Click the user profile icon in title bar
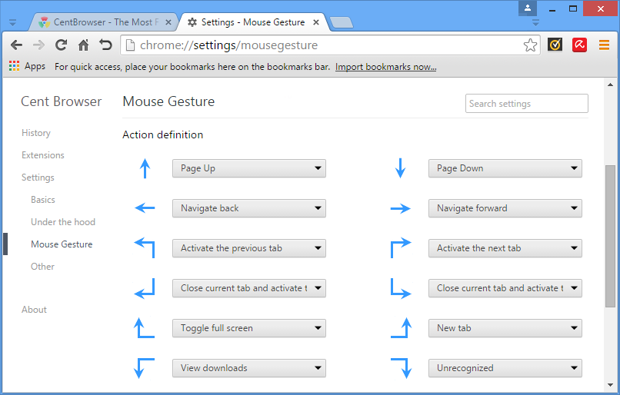 tap(527, 8)
